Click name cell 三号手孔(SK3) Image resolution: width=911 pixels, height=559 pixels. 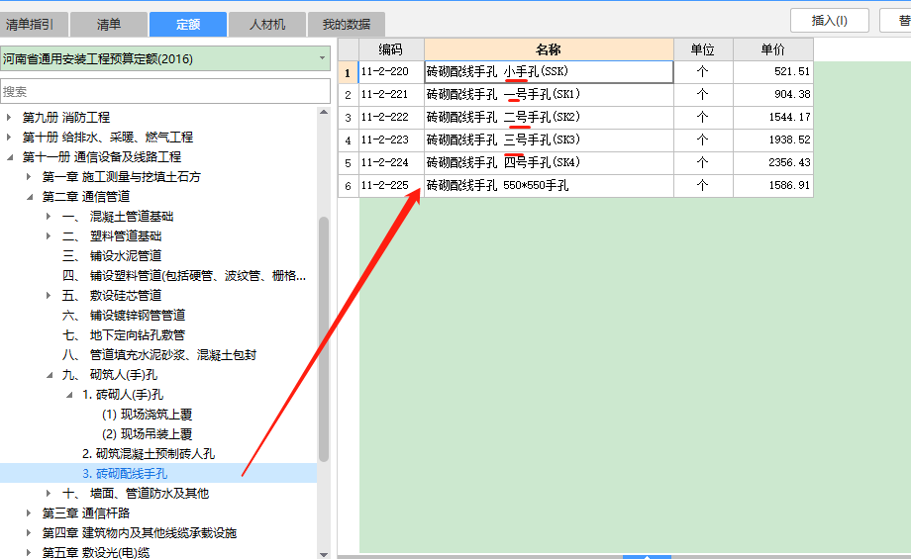point(549,140)
